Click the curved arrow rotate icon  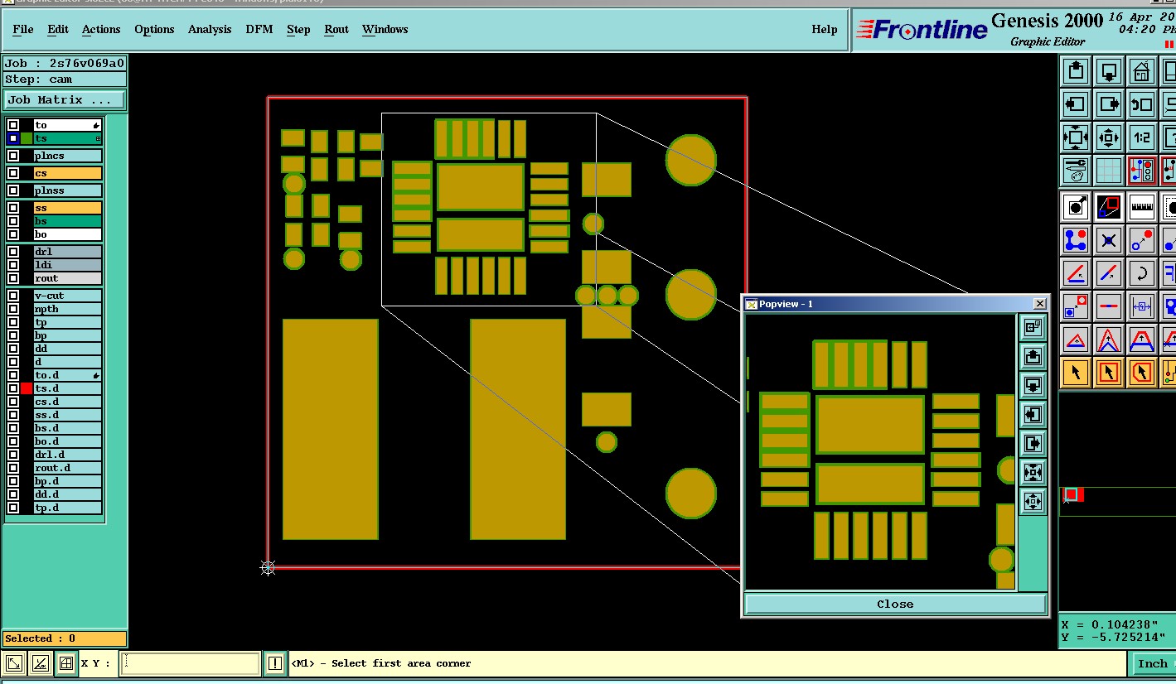1142,272
